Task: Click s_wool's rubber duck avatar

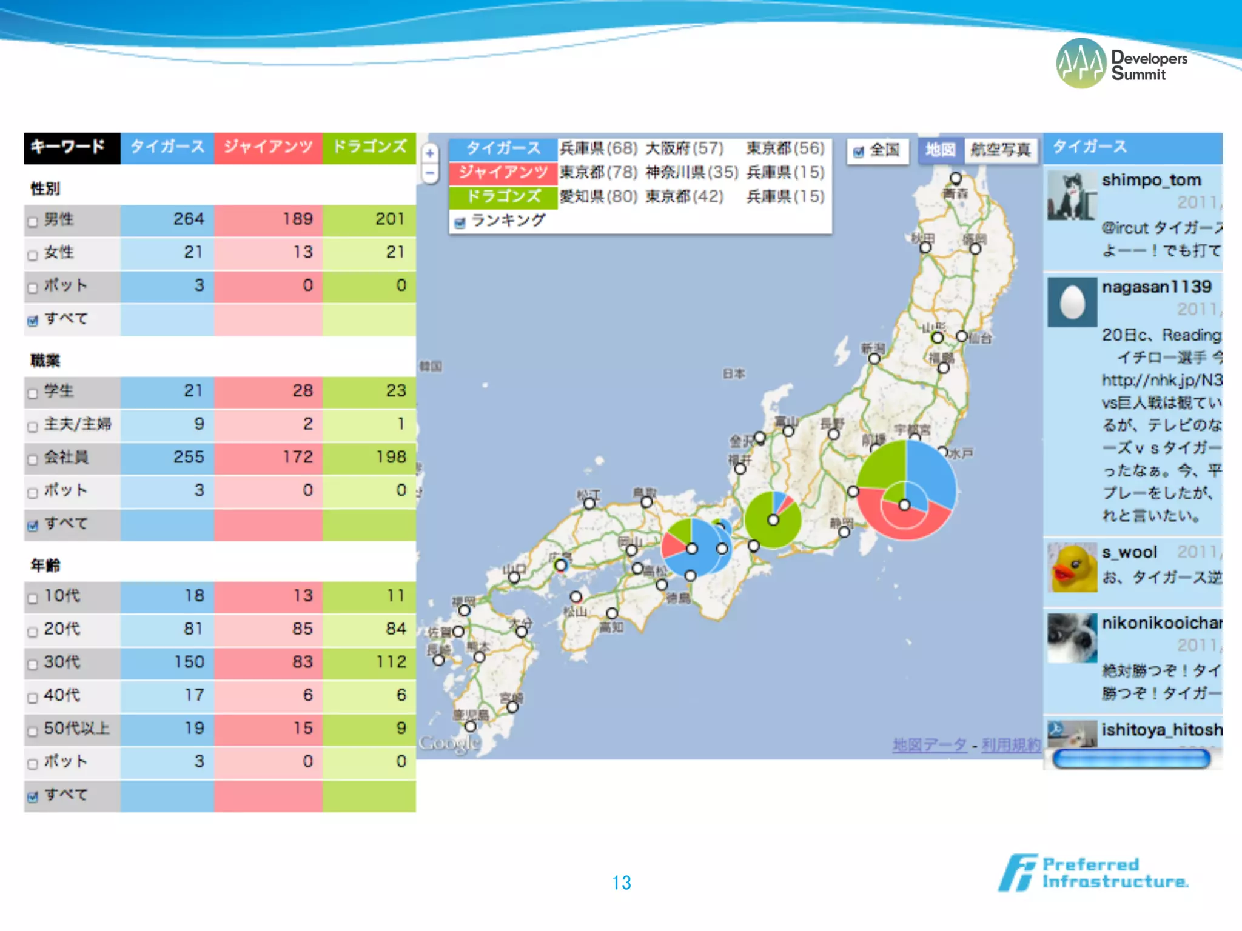Action: (1072, 567)
